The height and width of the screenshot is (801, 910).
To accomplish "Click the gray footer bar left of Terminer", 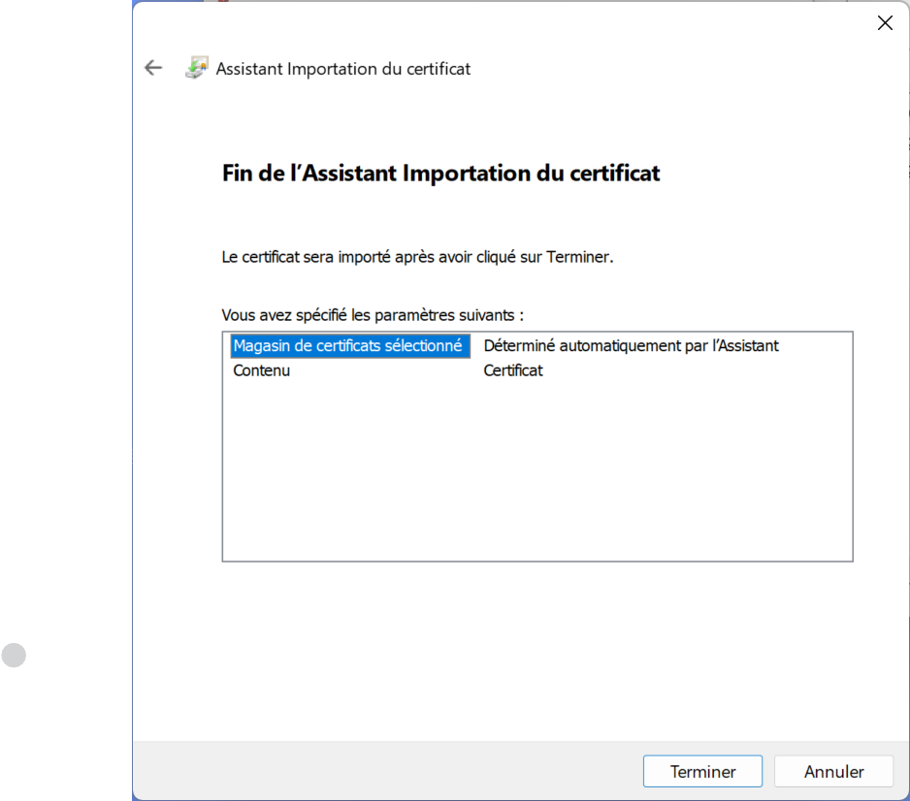I will [x=388, y=772].
